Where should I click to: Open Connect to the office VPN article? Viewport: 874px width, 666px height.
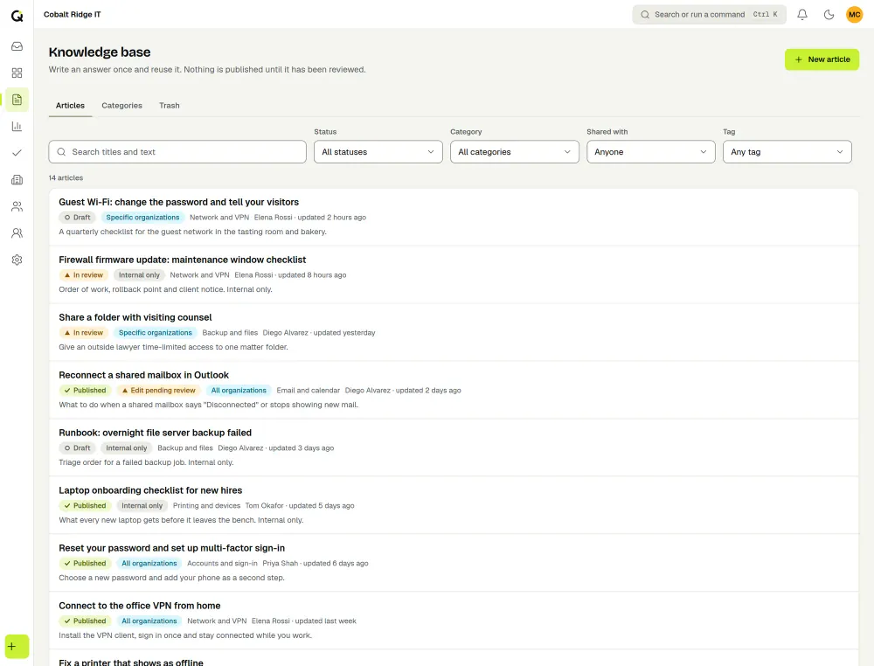tap(139, 606)
